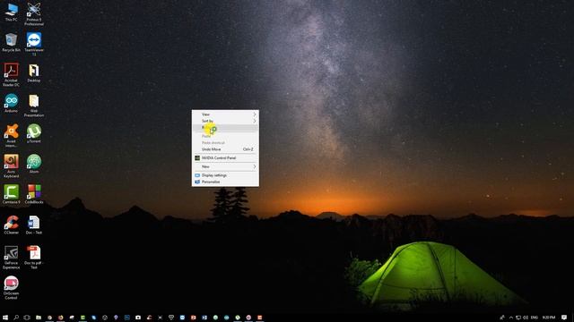Show hidden system tray icons chevron
Image resolution: width=574 pixels, height=322 pixels.
coord(510,318)
